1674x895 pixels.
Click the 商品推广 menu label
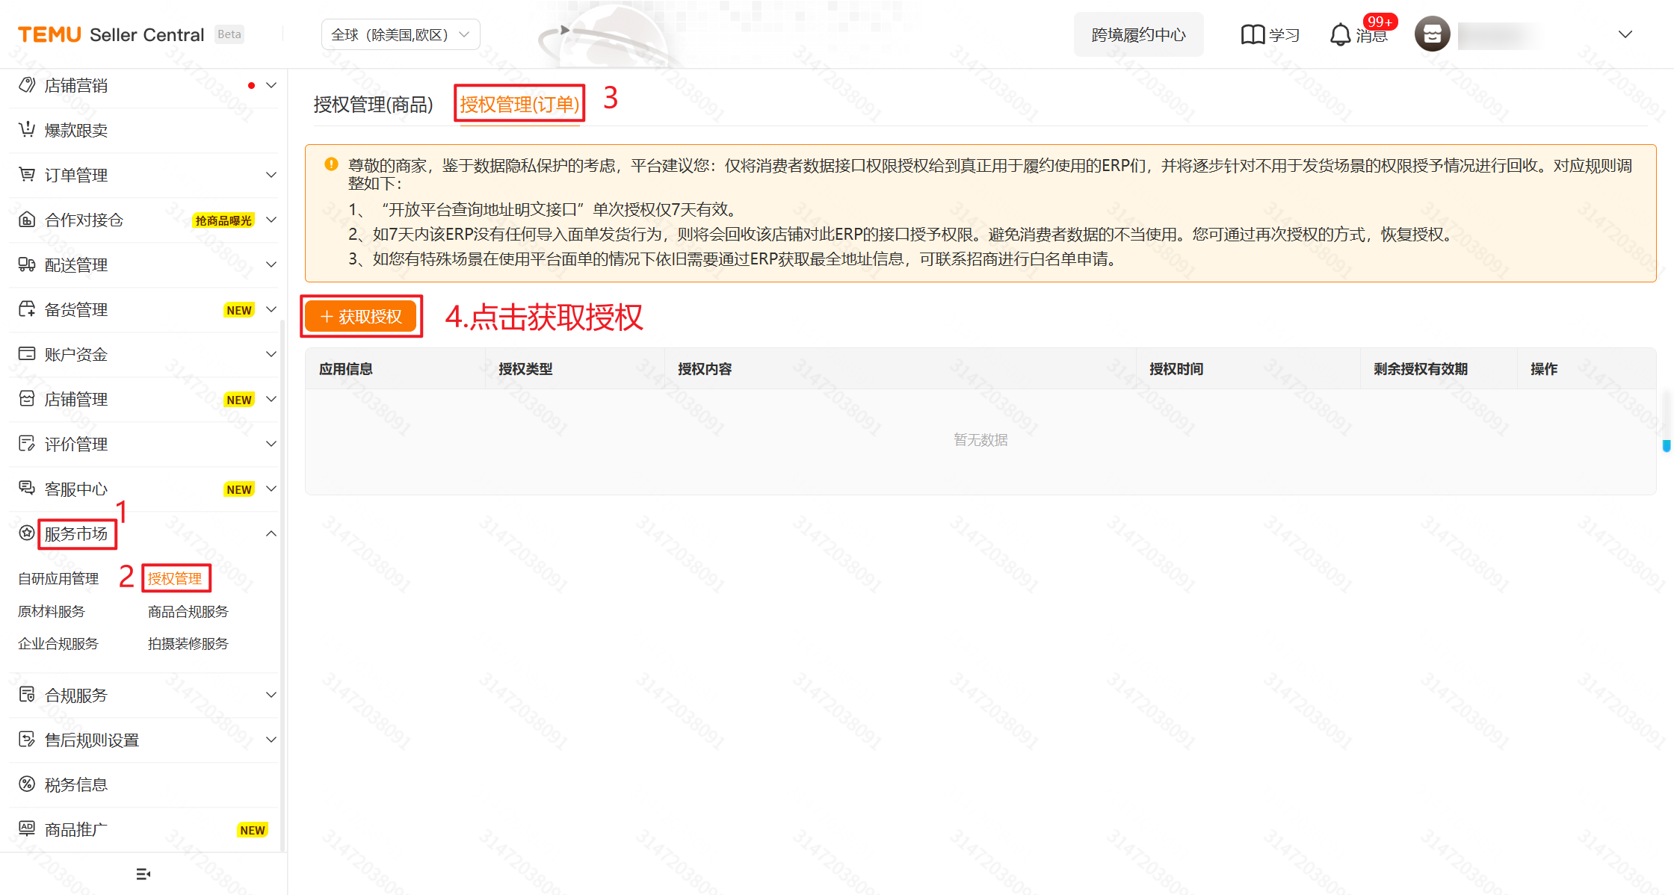pyautogui.click(x=76, y=829)
